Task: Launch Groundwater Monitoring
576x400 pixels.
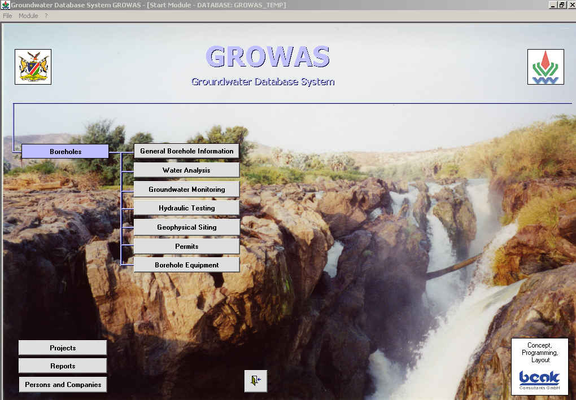Action: pyautogui.click(x=186, y=190)
